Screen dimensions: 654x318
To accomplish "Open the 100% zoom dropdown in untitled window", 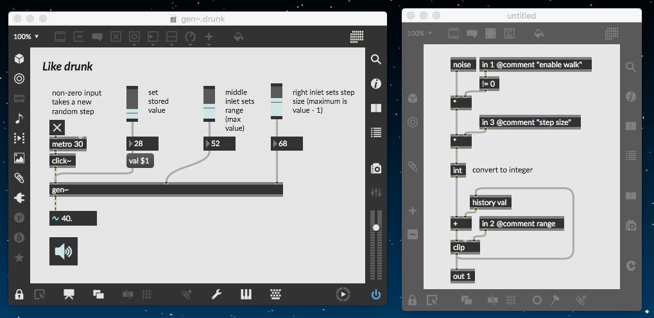I will (419, 33).
